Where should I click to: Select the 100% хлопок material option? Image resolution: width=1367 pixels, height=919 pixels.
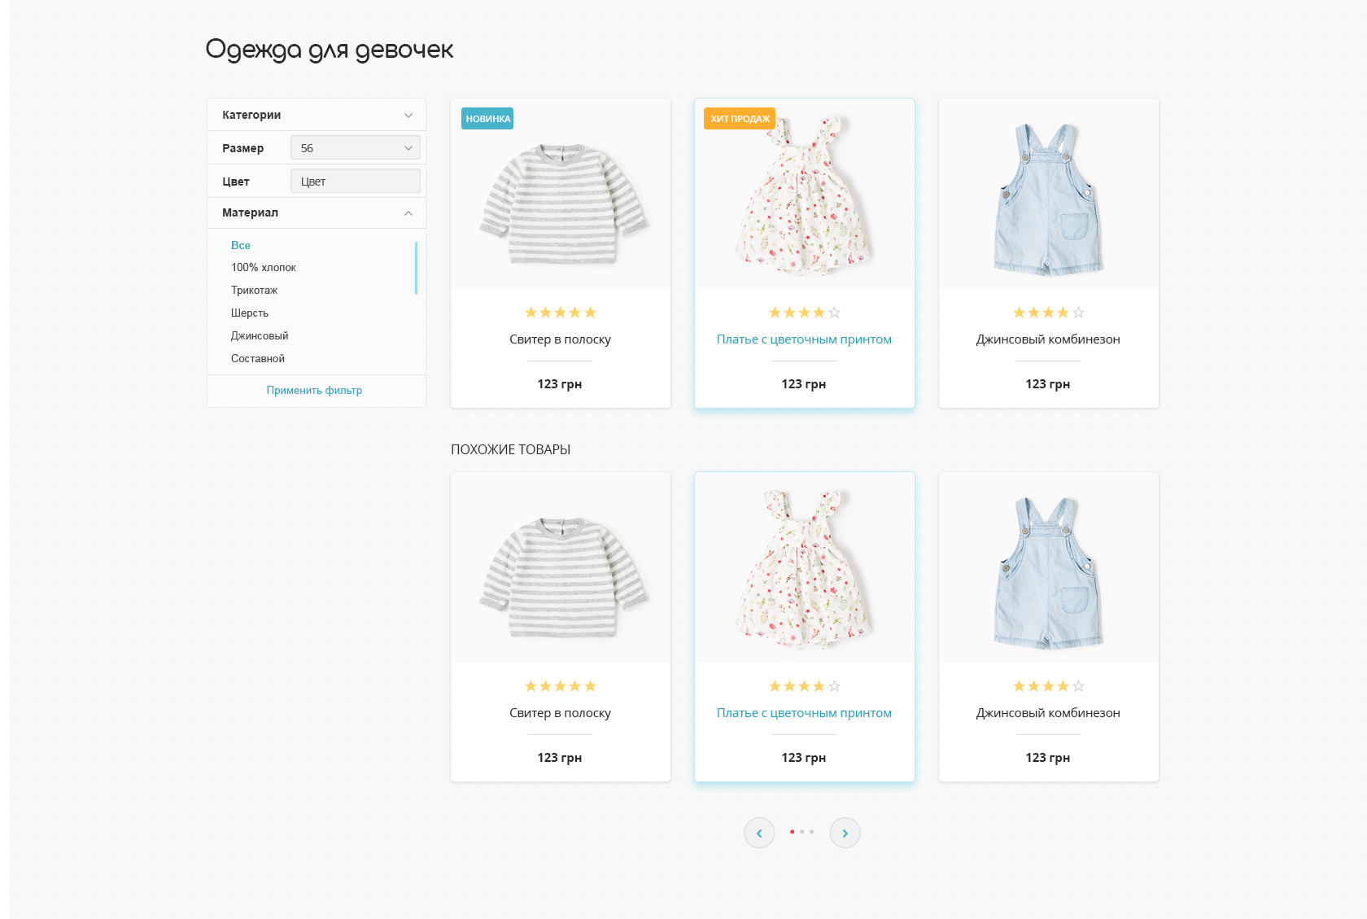[264, 268]
